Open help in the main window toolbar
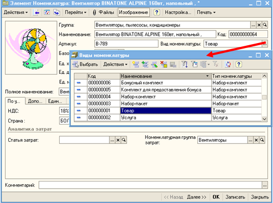Image resolution: width=273 pixels, height=203 pixels. tap(156, 13)
